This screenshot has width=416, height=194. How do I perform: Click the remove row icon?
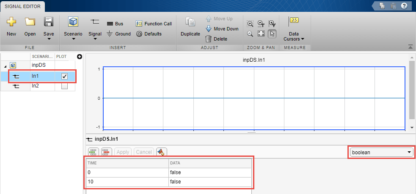106,152
